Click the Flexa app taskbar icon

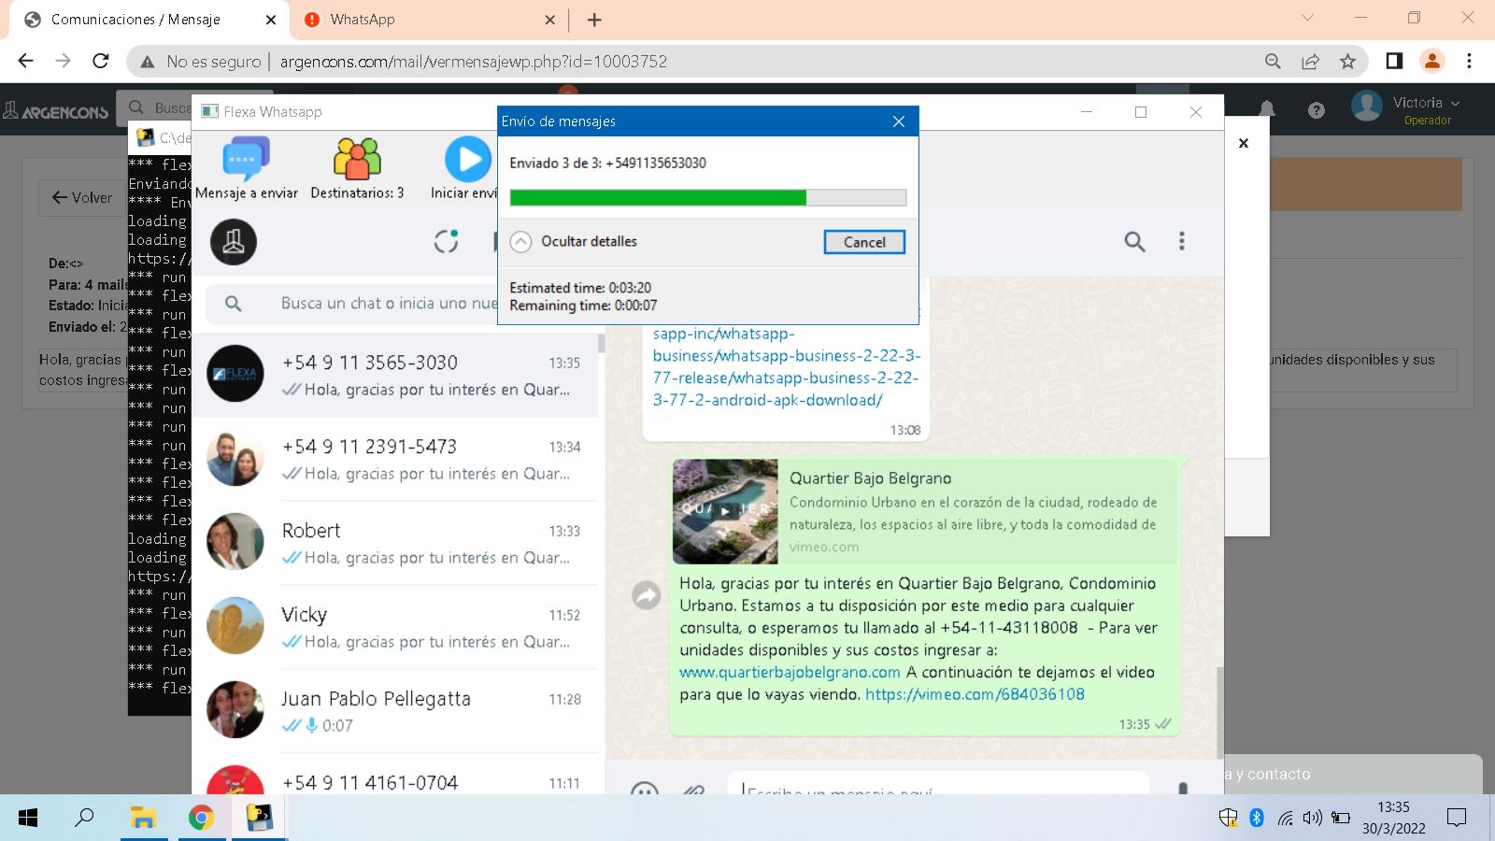coord(259,819)
